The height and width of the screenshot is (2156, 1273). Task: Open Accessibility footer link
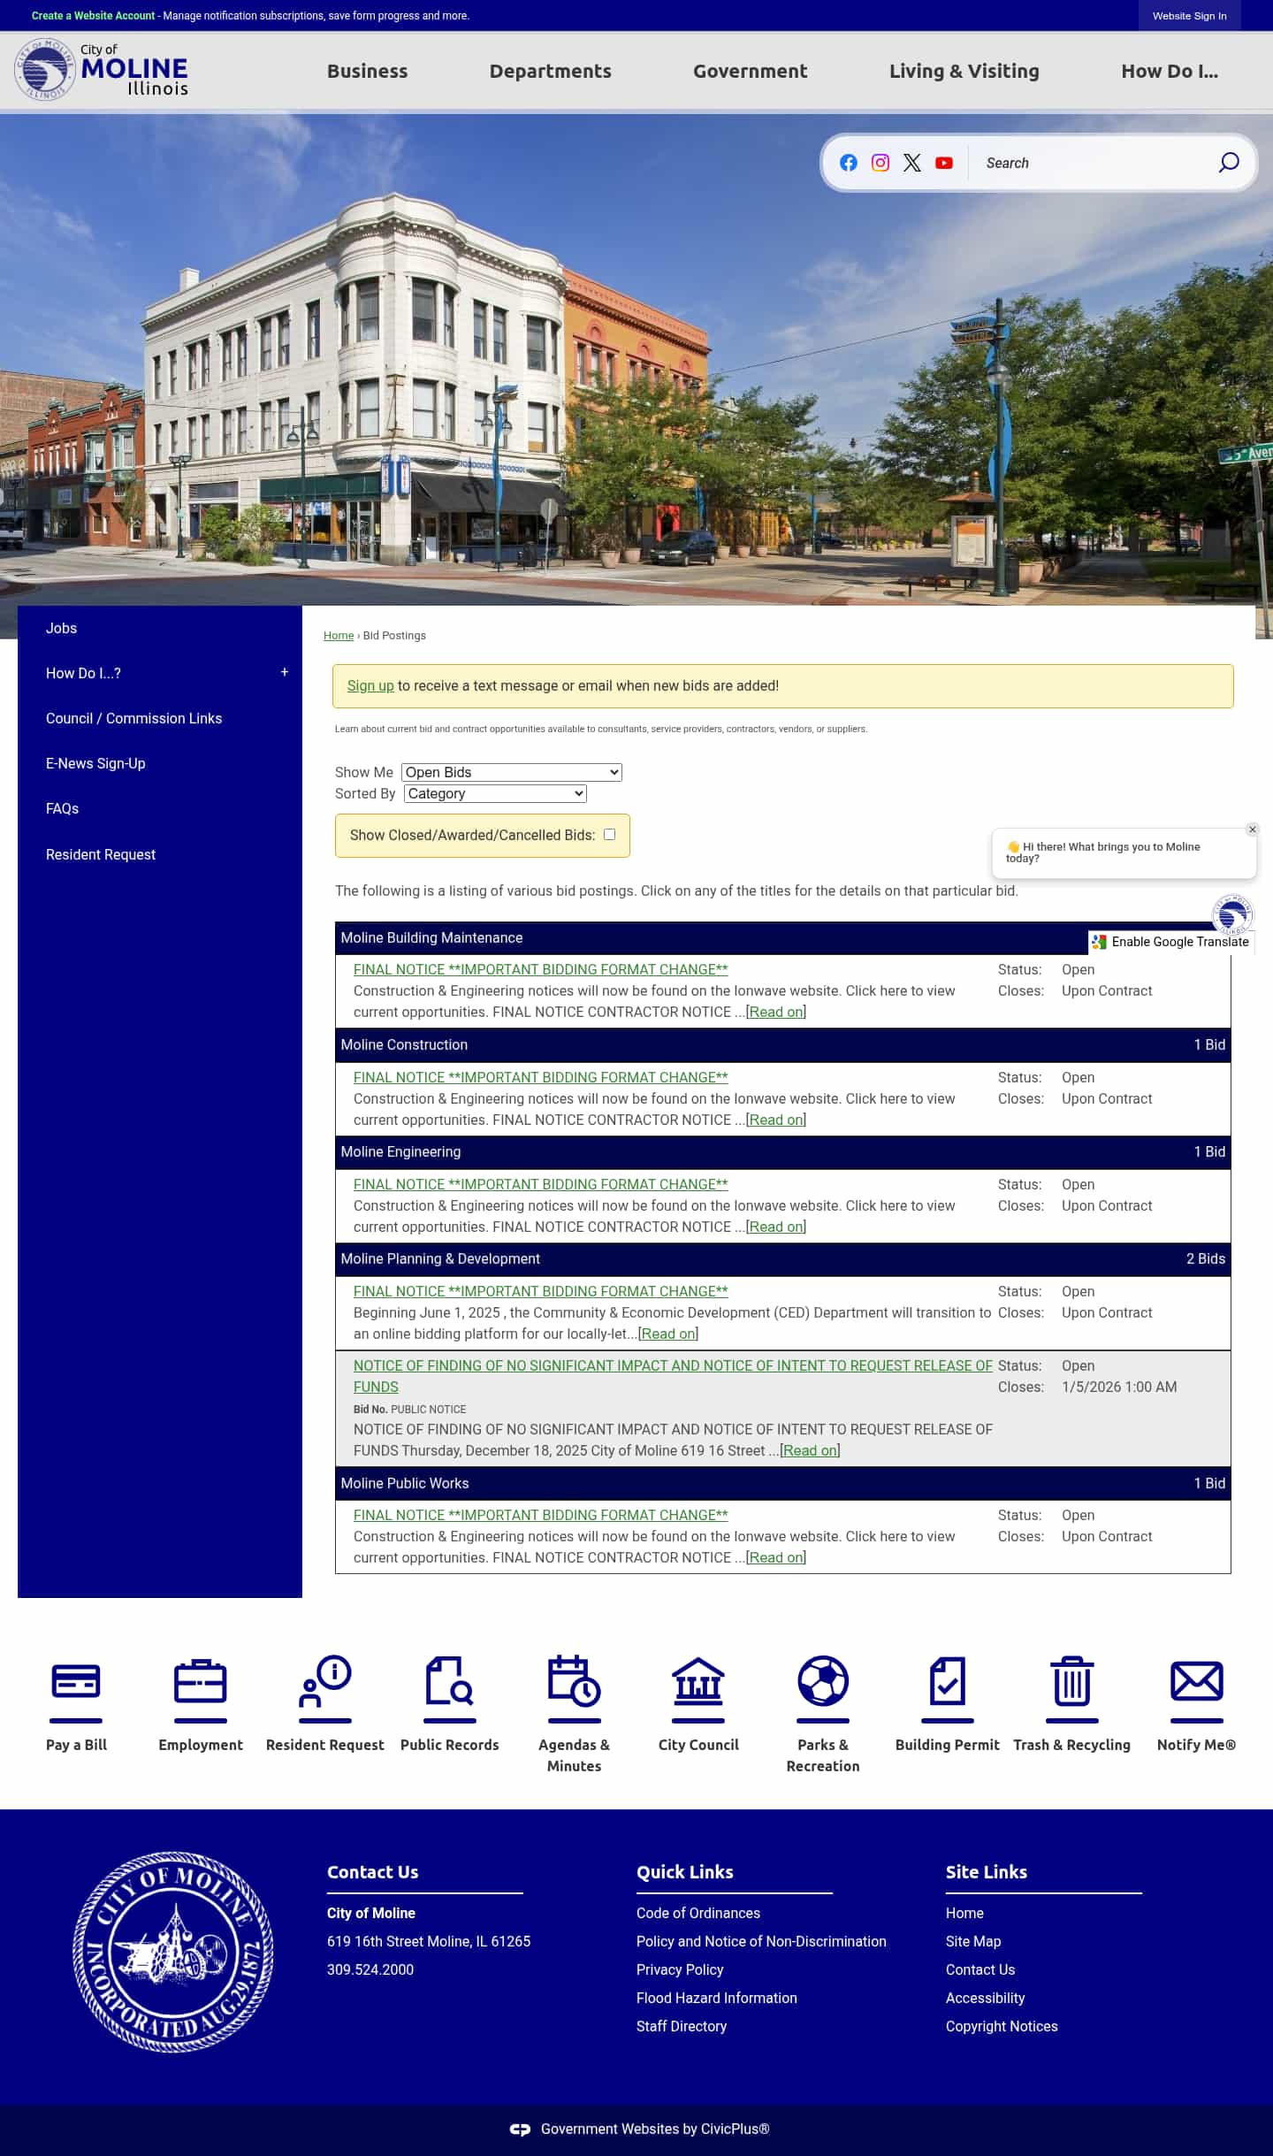pos(986,1998)
